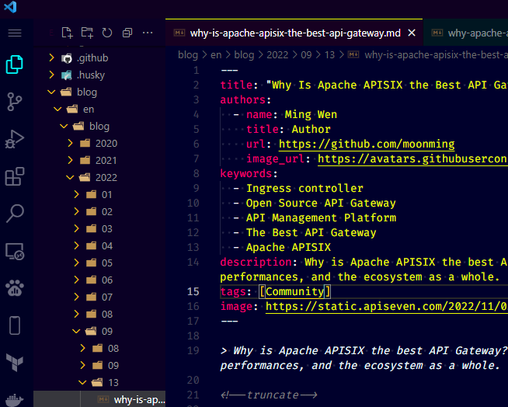
Task: Open the avatars.githubusercontent image_url link
Action: pos(412,158)
